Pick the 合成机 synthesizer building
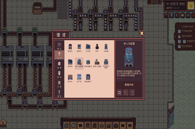195x129 pixels. (88, 48)
